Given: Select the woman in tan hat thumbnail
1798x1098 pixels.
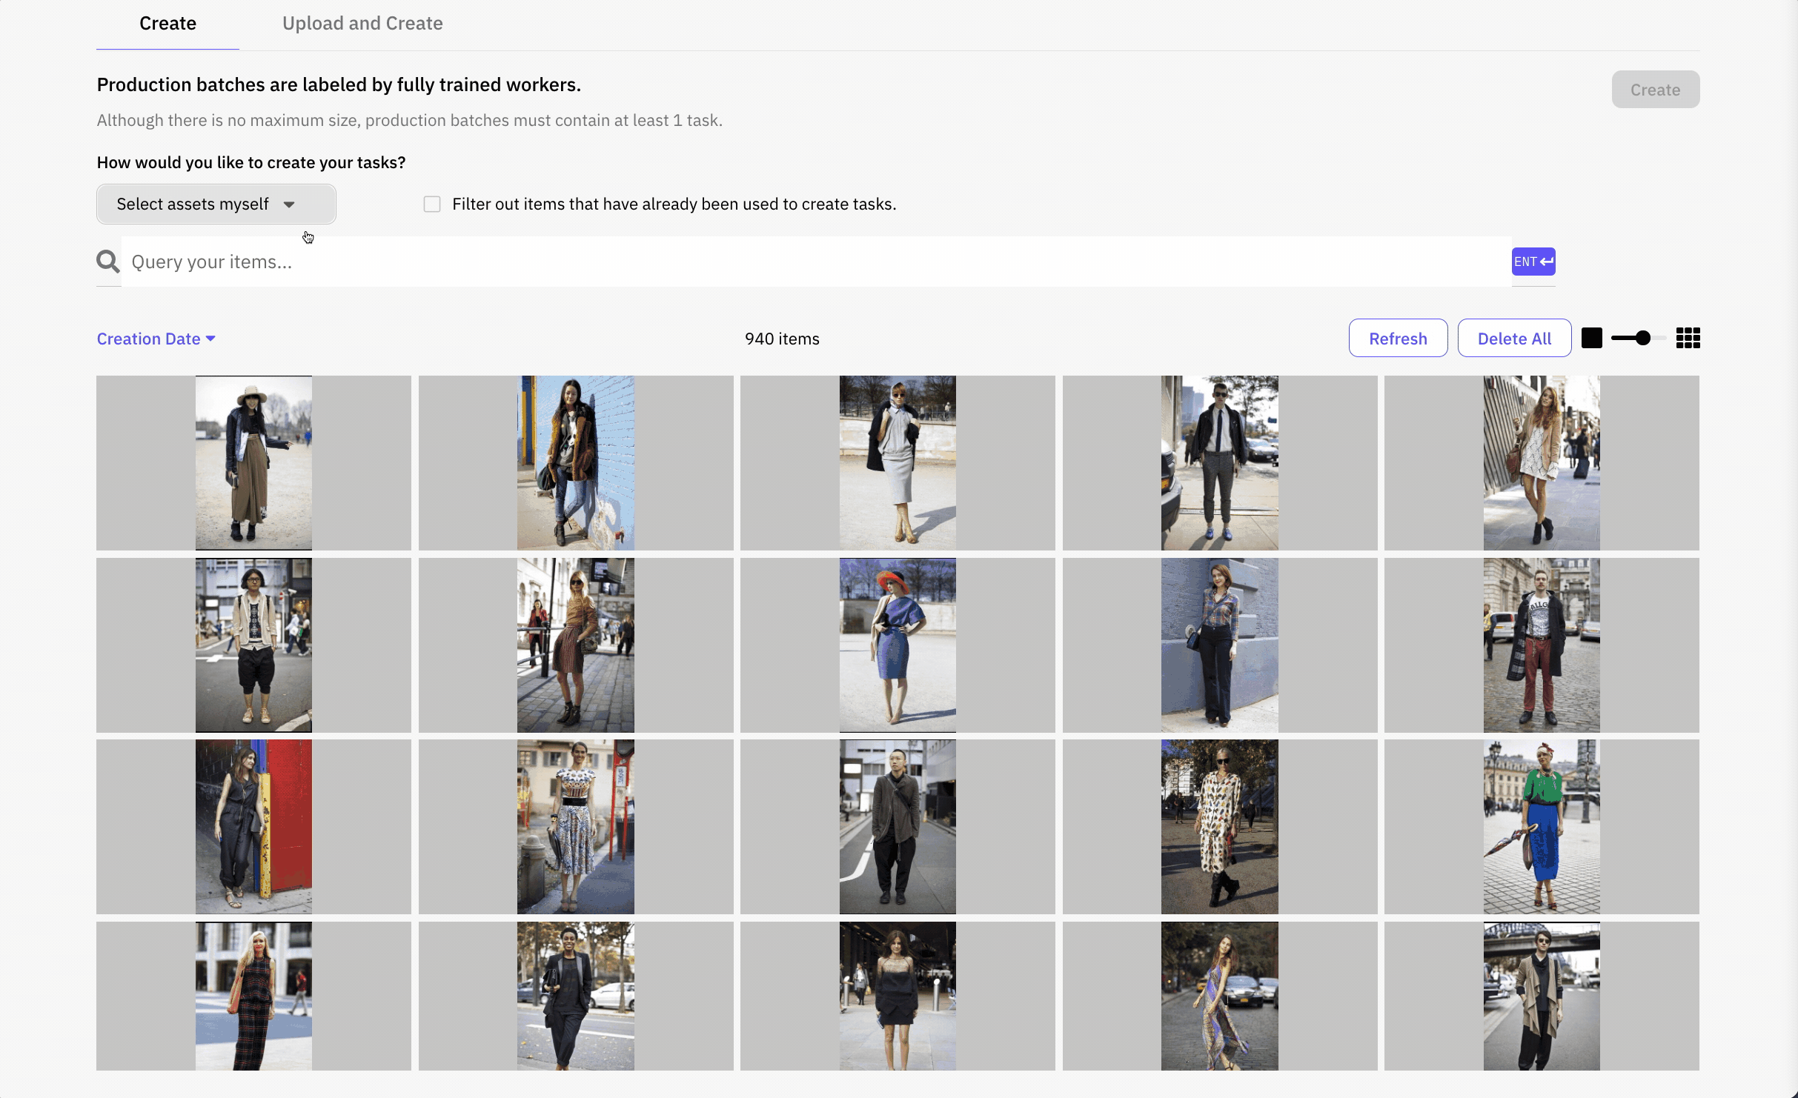Looking at the screenshot, I should point(253,463).
